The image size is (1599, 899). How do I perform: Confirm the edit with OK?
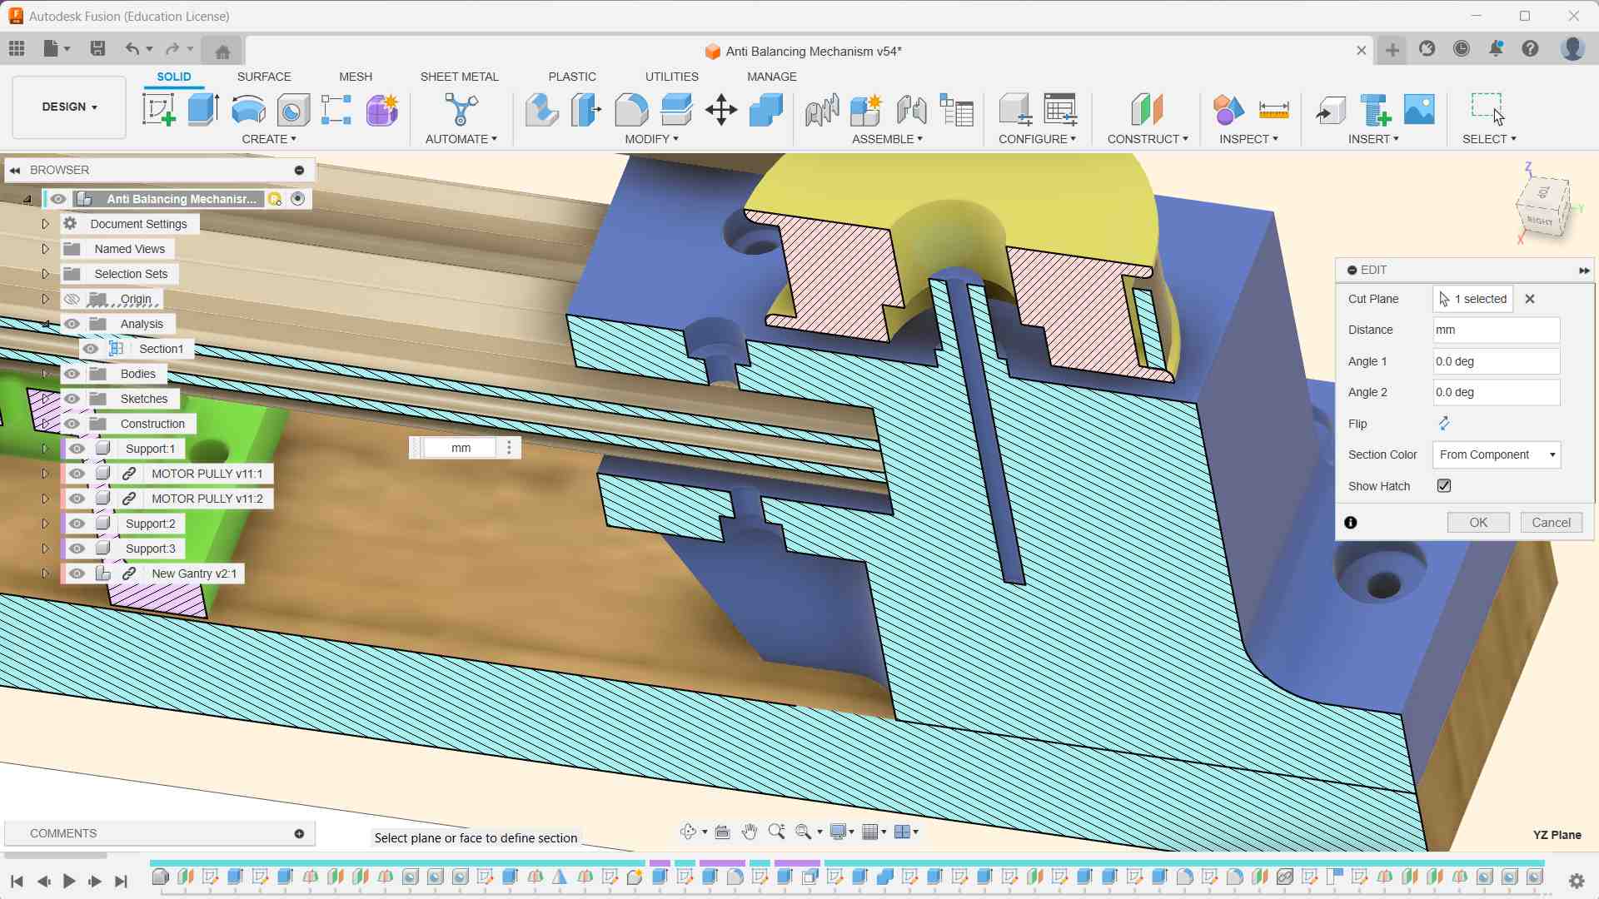pyautogui.click(x=1477, y=523)
